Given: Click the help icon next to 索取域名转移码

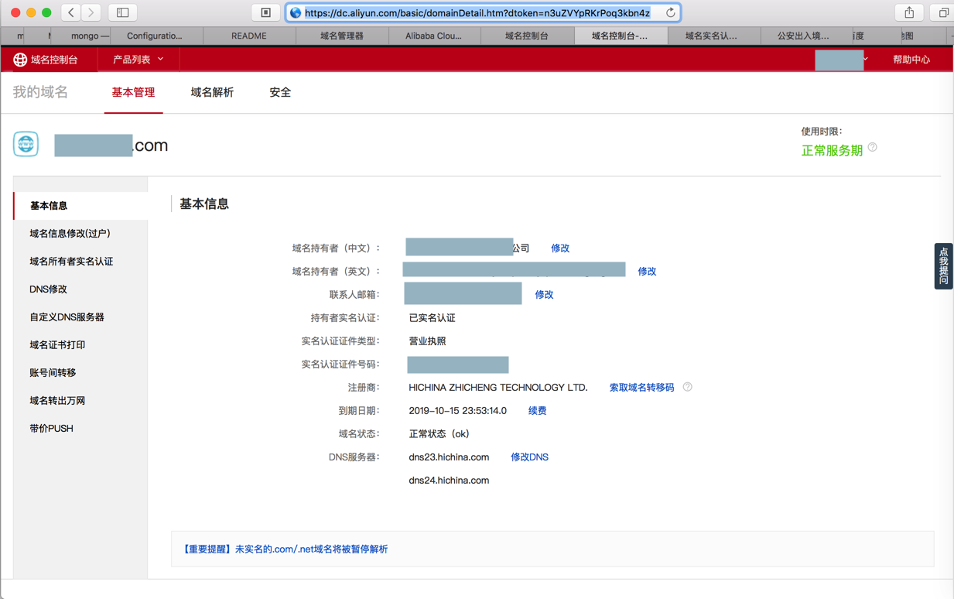Looking at the screenshot, I should pyautogui.click(x=687, y=387).
